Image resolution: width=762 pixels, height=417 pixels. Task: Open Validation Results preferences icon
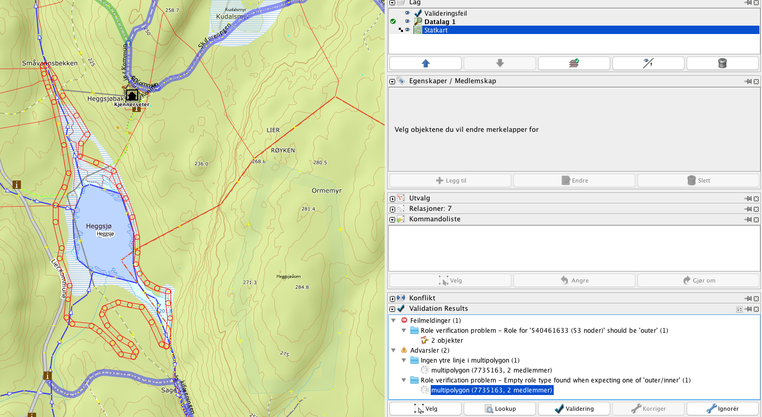coord(739,309)
